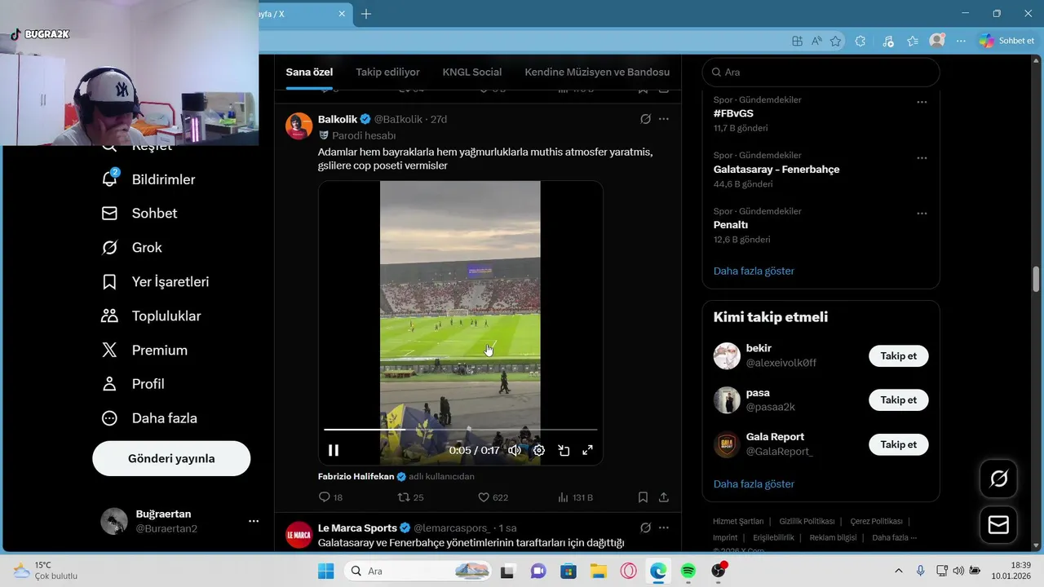The image size is (1044, 587).
Task: Repost the Balkolik post
Action: [410, 497]
